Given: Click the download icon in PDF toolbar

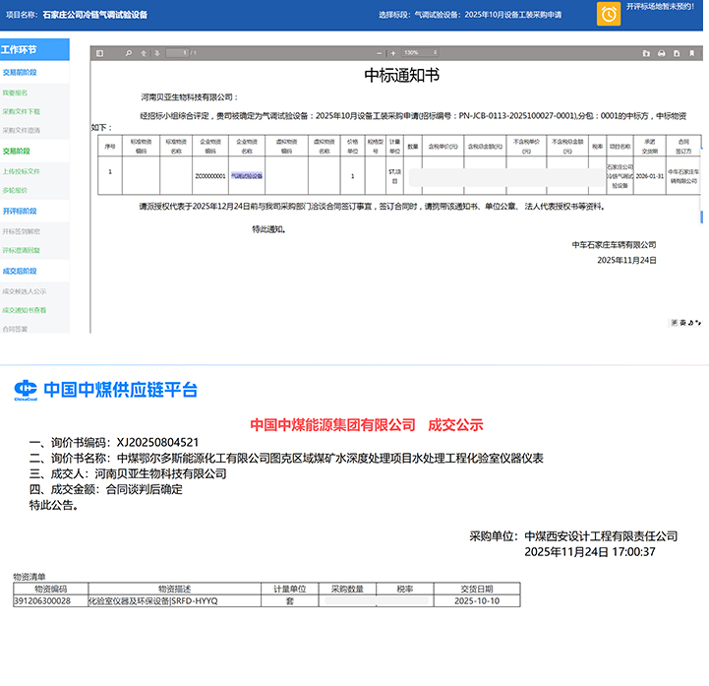Looking at the screenshot, I should (676, 53).
